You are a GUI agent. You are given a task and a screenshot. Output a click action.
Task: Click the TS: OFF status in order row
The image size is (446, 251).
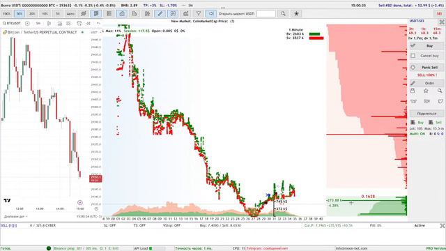139,225
